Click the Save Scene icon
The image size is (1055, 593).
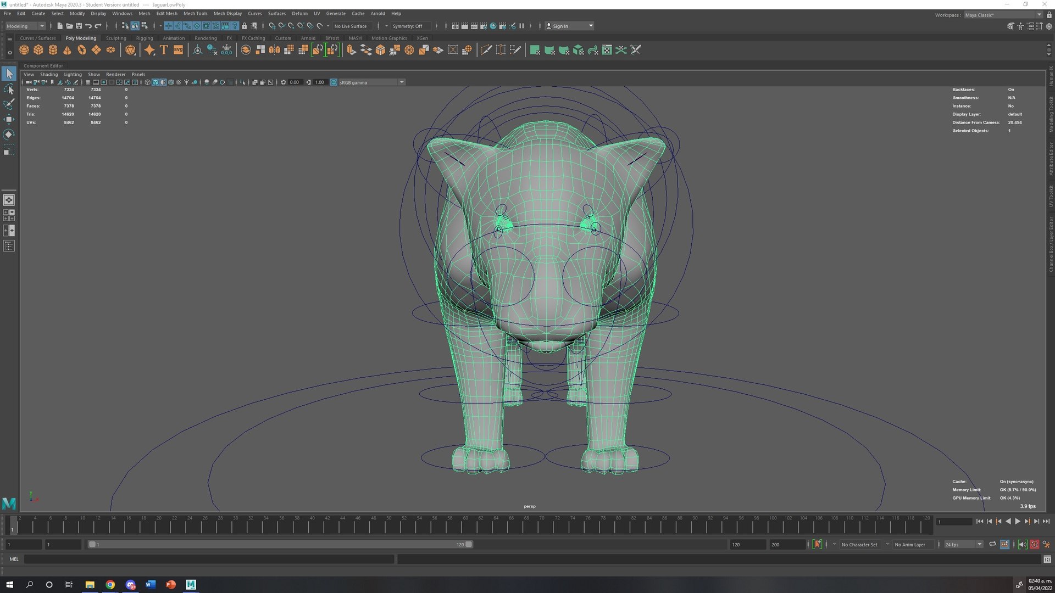79,26
